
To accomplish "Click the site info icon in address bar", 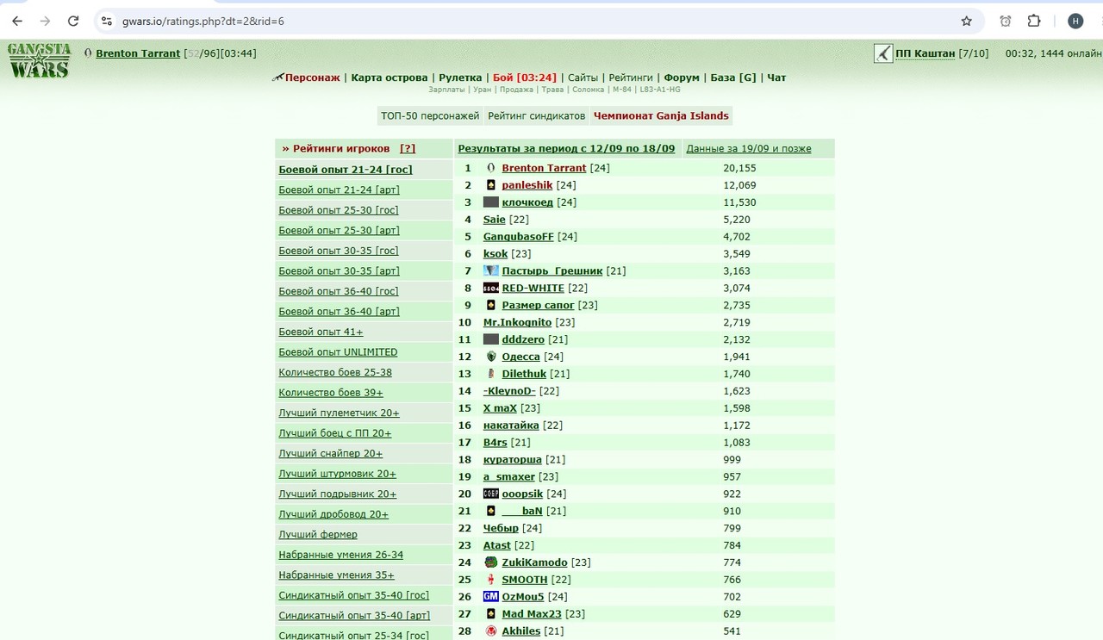I will tap(106, 21).
